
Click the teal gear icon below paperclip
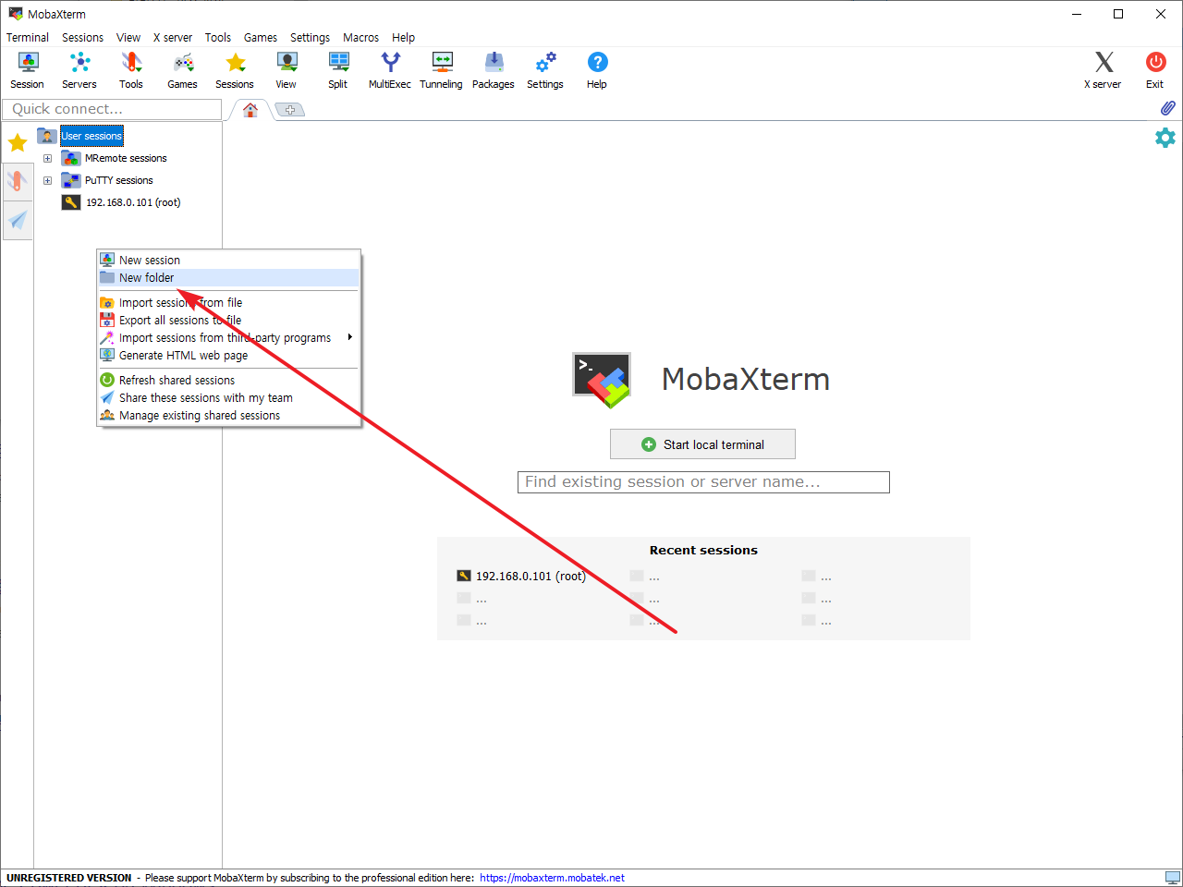(x=1165, y=138)
